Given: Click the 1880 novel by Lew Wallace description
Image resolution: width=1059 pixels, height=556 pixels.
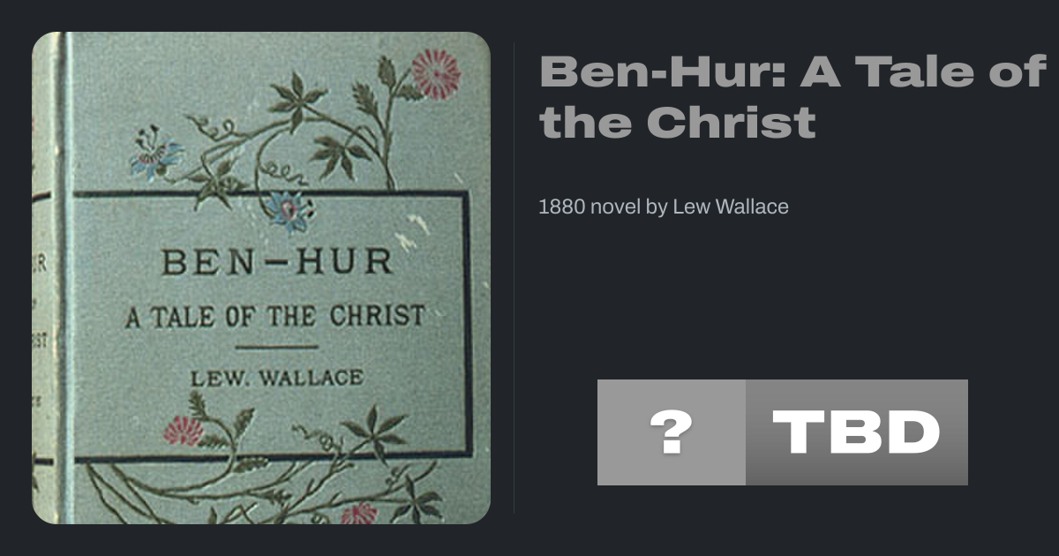Looking at the screenshot, I should [664, 207].
